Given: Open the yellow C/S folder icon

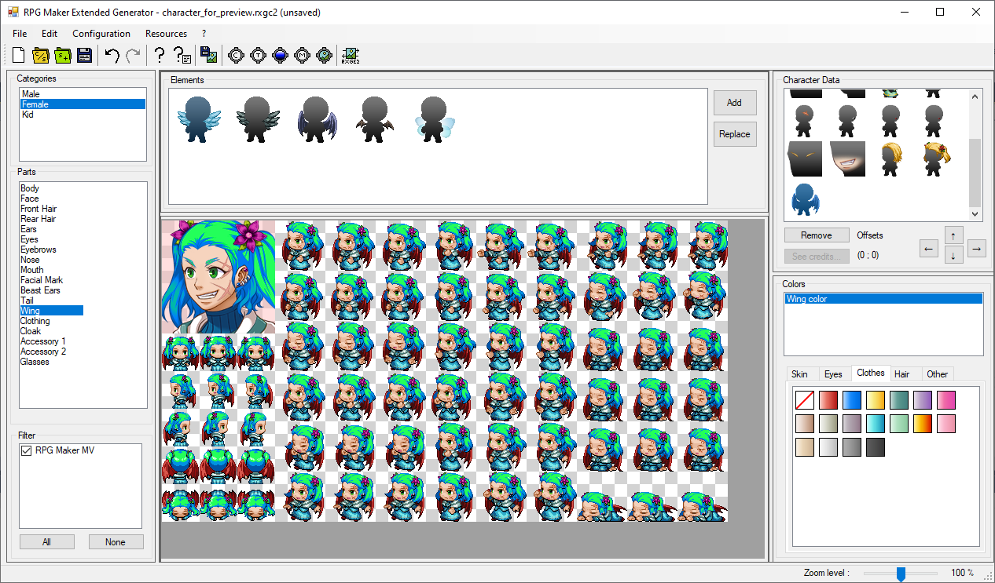Looking at the screenshot, I should [41, 55].
